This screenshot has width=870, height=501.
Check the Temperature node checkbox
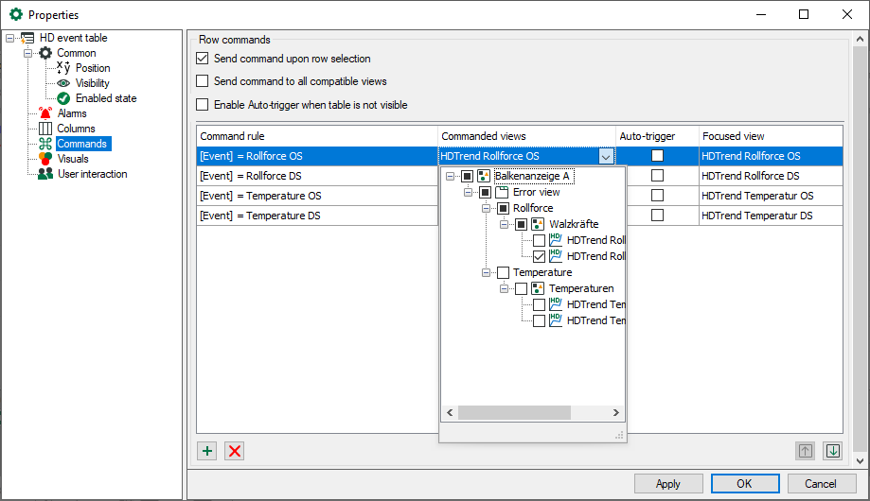pos(503,272)
